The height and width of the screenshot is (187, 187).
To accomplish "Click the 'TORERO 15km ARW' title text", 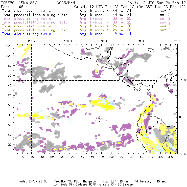I will pos(19,3).
